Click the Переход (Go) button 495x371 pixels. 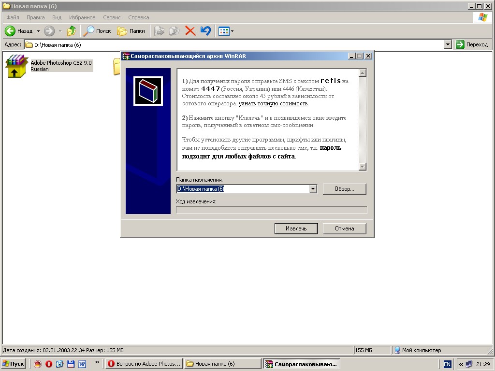click(x=472, y=44)
